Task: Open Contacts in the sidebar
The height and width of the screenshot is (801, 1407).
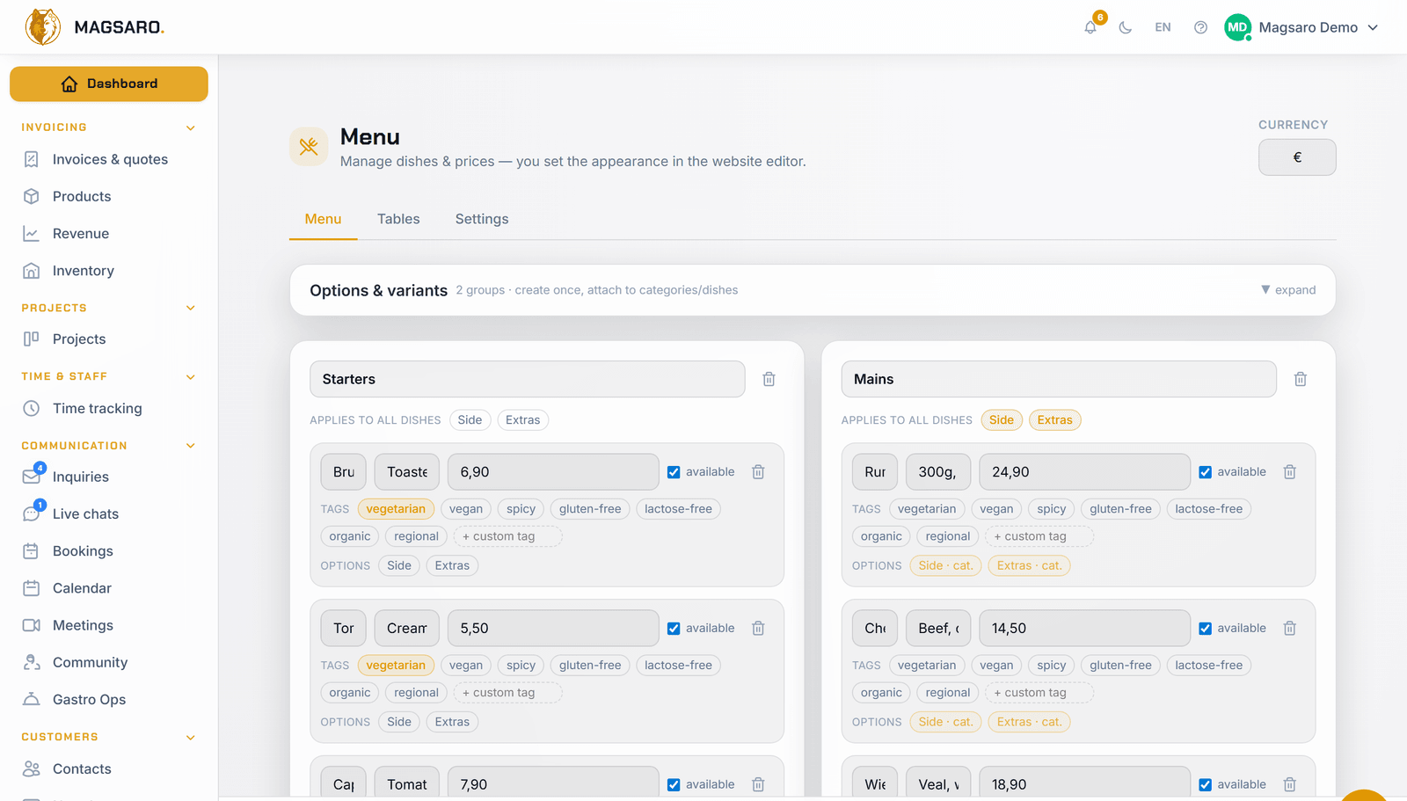Action: click(109, 768)
